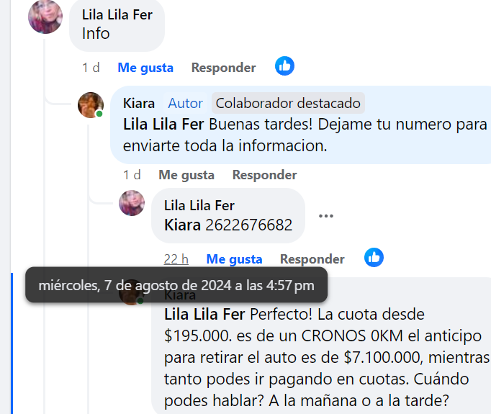Open Lila Lila Fer mention before Perfecto text
This screenshot has height=414, width=491.
(x=204, y=314)
